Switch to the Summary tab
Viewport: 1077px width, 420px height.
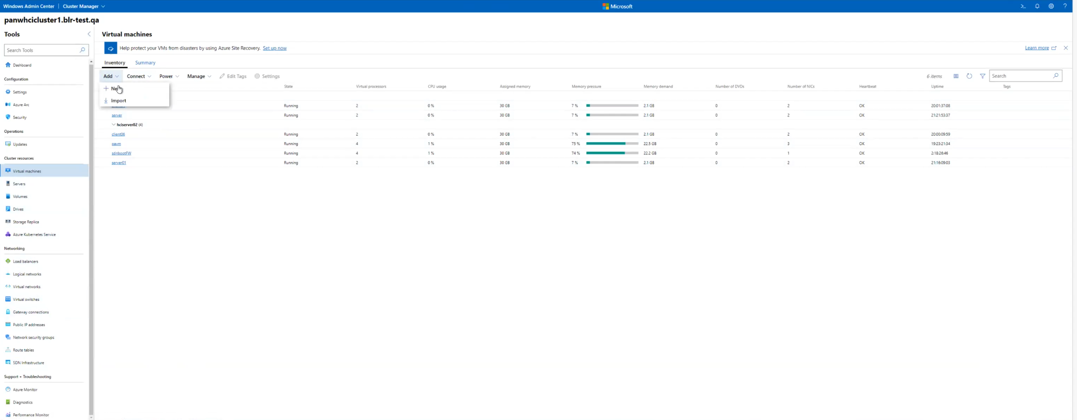point(145,63)
